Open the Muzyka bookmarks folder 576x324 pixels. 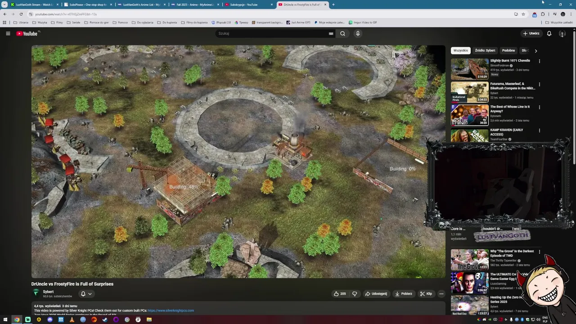click(x=40, y=22)
